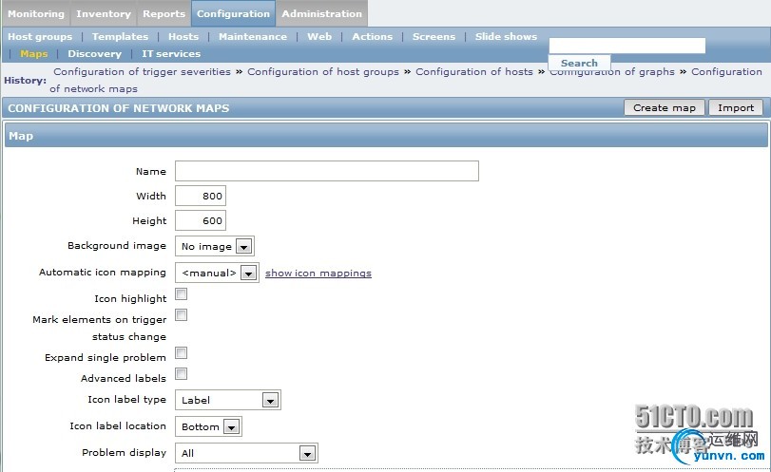Open Web configuration
This screenshot has height=472, width=771.
(319, 36)
